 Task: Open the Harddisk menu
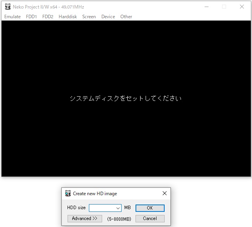click(68, 17)
